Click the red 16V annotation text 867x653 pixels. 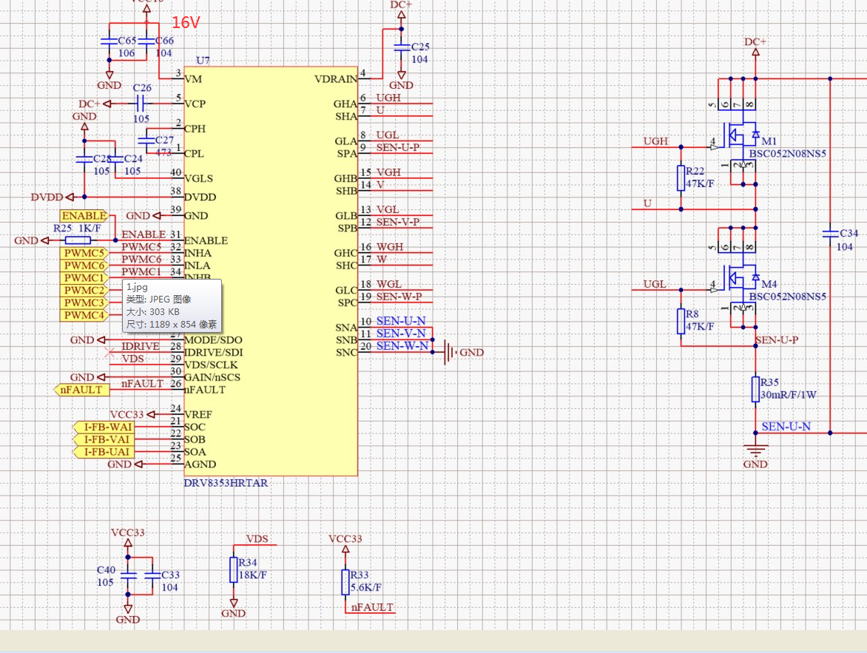(186, 22)
